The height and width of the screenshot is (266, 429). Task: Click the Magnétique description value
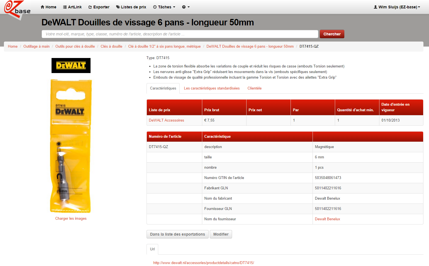pyautogui.click(x=325, y=147)
